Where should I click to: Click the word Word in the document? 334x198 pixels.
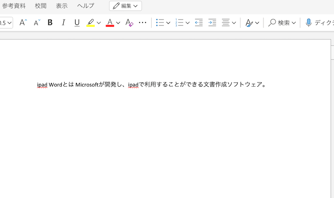(x=56, y=85)
